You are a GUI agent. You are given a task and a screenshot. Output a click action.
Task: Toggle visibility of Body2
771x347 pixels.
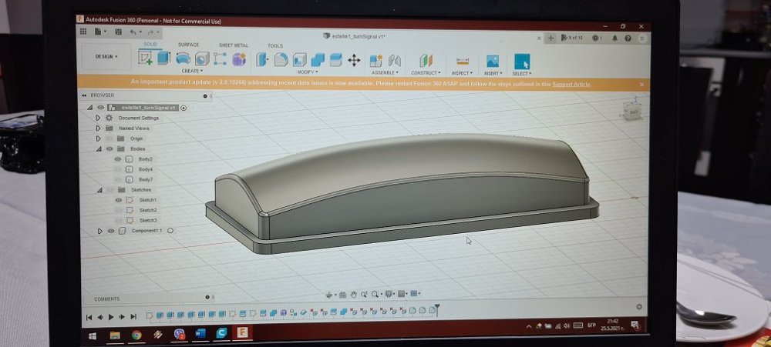point(118,159)
